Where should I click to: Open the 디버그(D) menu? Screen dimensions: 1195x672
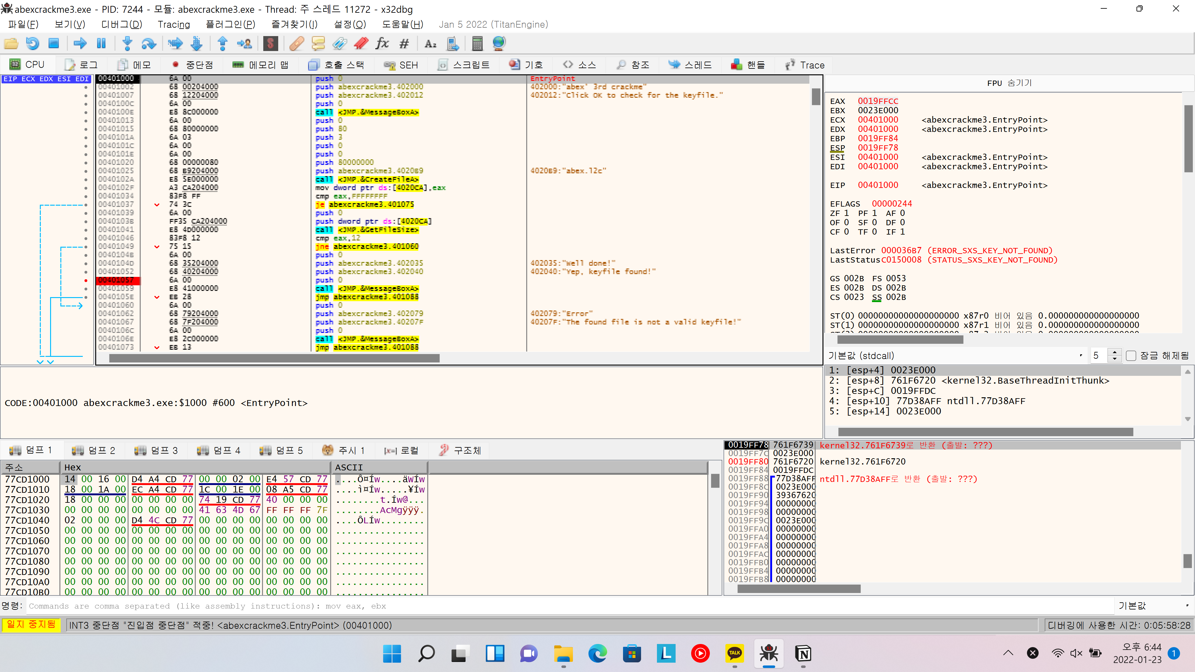[x=122, y=24]
